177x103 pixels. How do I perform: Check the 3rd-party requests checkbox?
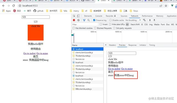pos(114,28)
